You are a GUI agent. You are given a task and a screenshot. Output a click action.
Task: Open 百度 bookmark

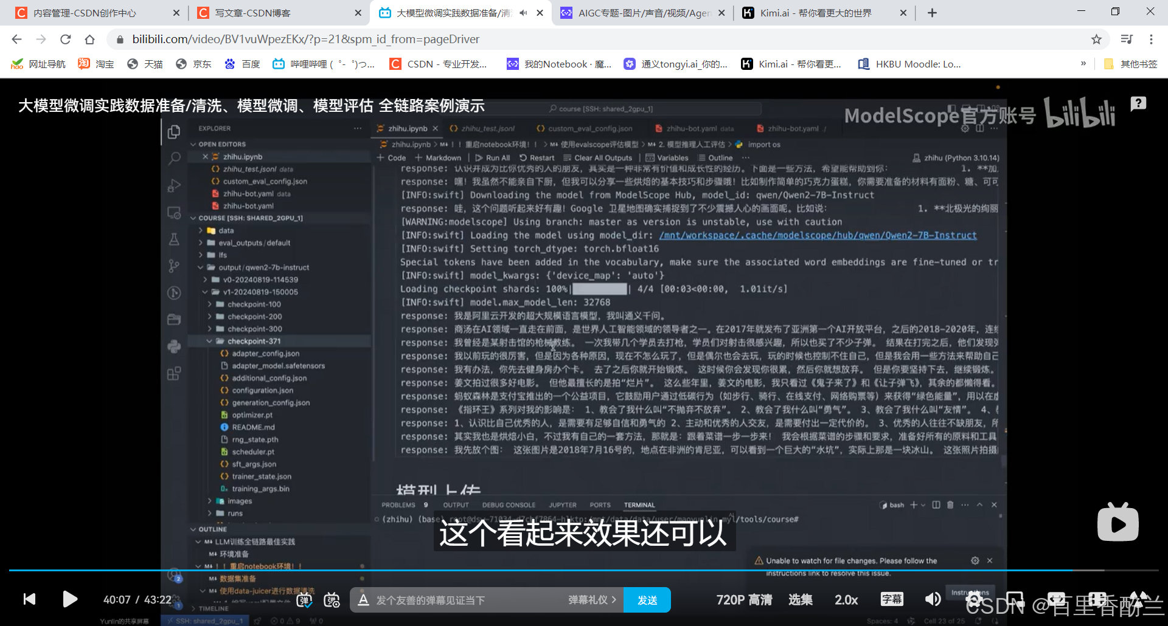tap(242, 64)
